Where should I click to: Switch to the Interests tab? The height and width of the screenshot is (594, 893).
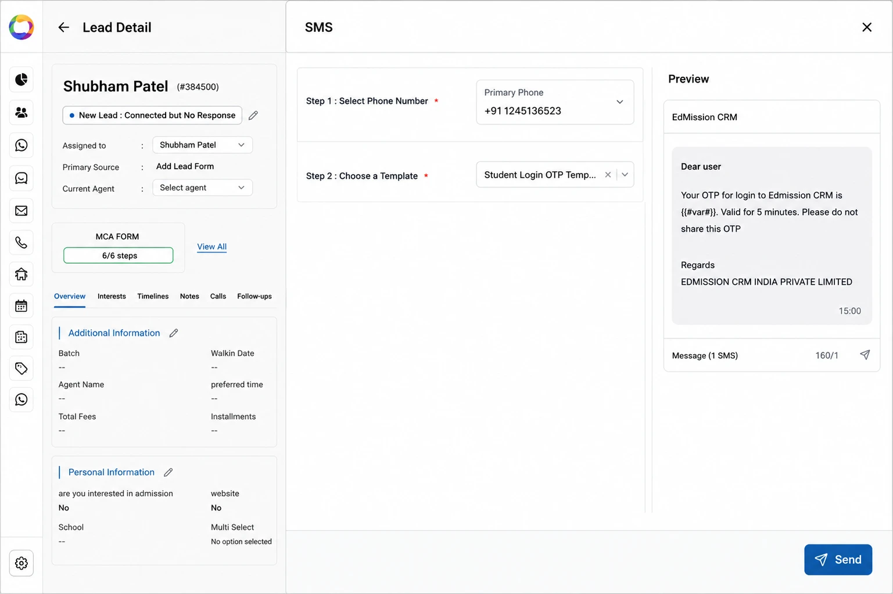coord(112,296)
